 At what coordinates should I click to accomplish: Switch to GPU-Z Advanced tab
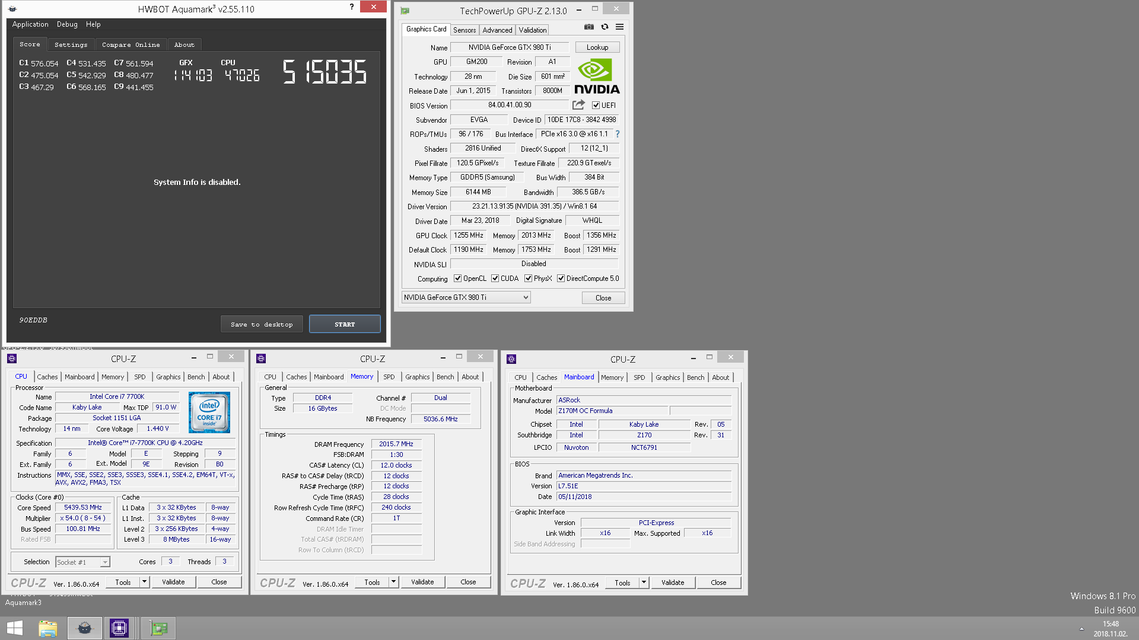point(497,30)
